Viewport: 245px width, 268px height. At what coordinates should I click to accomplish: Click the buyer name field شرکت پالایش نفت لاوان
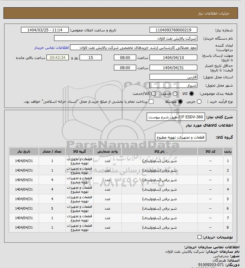(x=125, y=38)
